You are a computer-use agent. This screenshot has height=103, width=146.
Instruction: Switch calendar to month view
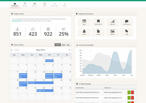[x=58, y=45]
